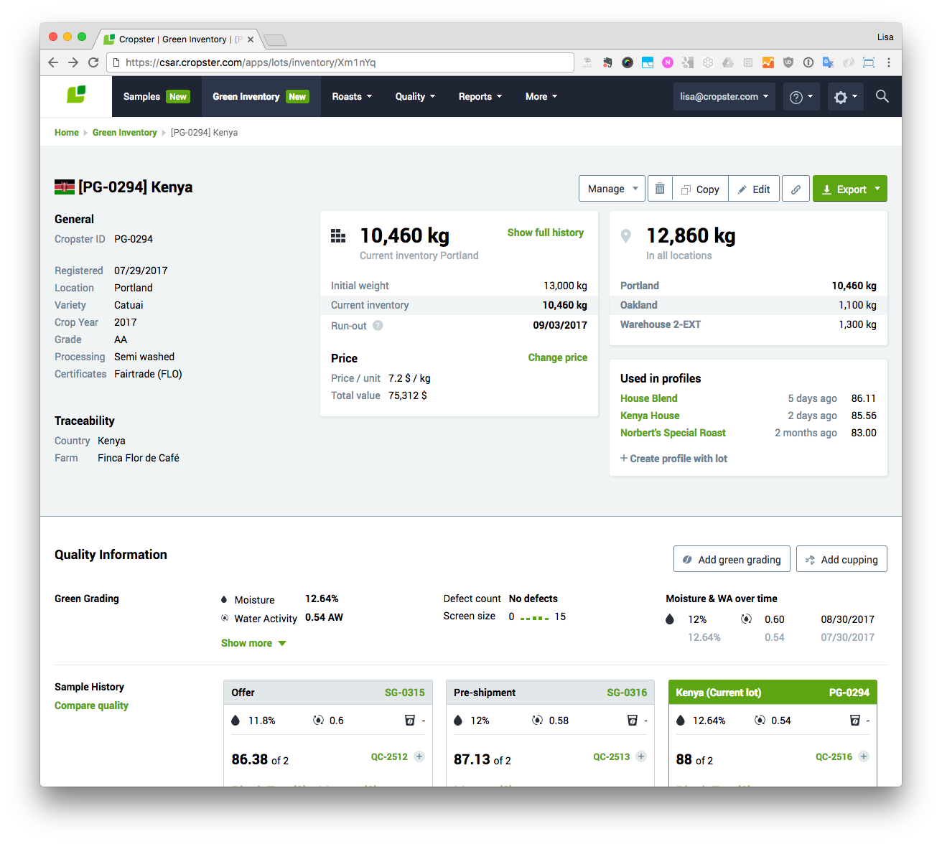Click the moisture drop icon in Green Grading
The width and height of the screenshot is (942, 844).
[x=225, y=600]
